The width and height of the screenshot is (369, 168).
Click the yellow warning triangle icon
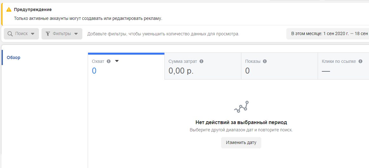[x=9, y=9]
